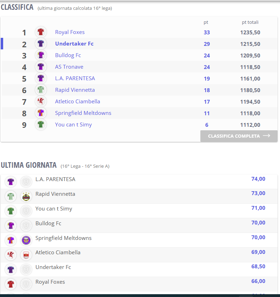Image resolution: width=280 pixels, height=297 pixels.
Task: Click You can t Simy green jersey in standings
Action: click(41, 124)
